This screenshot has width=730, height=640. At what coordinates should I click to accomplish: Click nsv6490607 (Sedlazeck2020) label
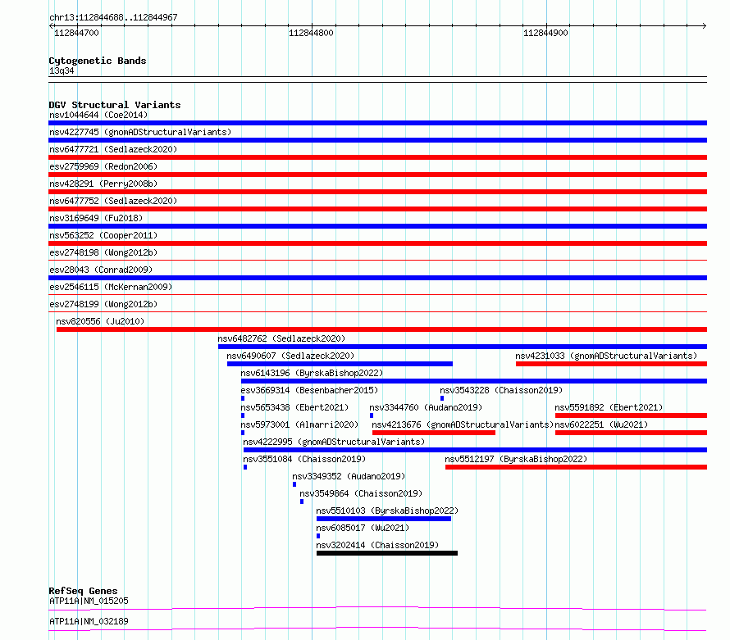point(290,356)
